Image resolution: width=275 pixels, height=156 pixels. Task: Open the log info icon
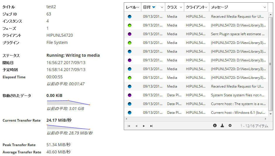(x=215, y=125)
